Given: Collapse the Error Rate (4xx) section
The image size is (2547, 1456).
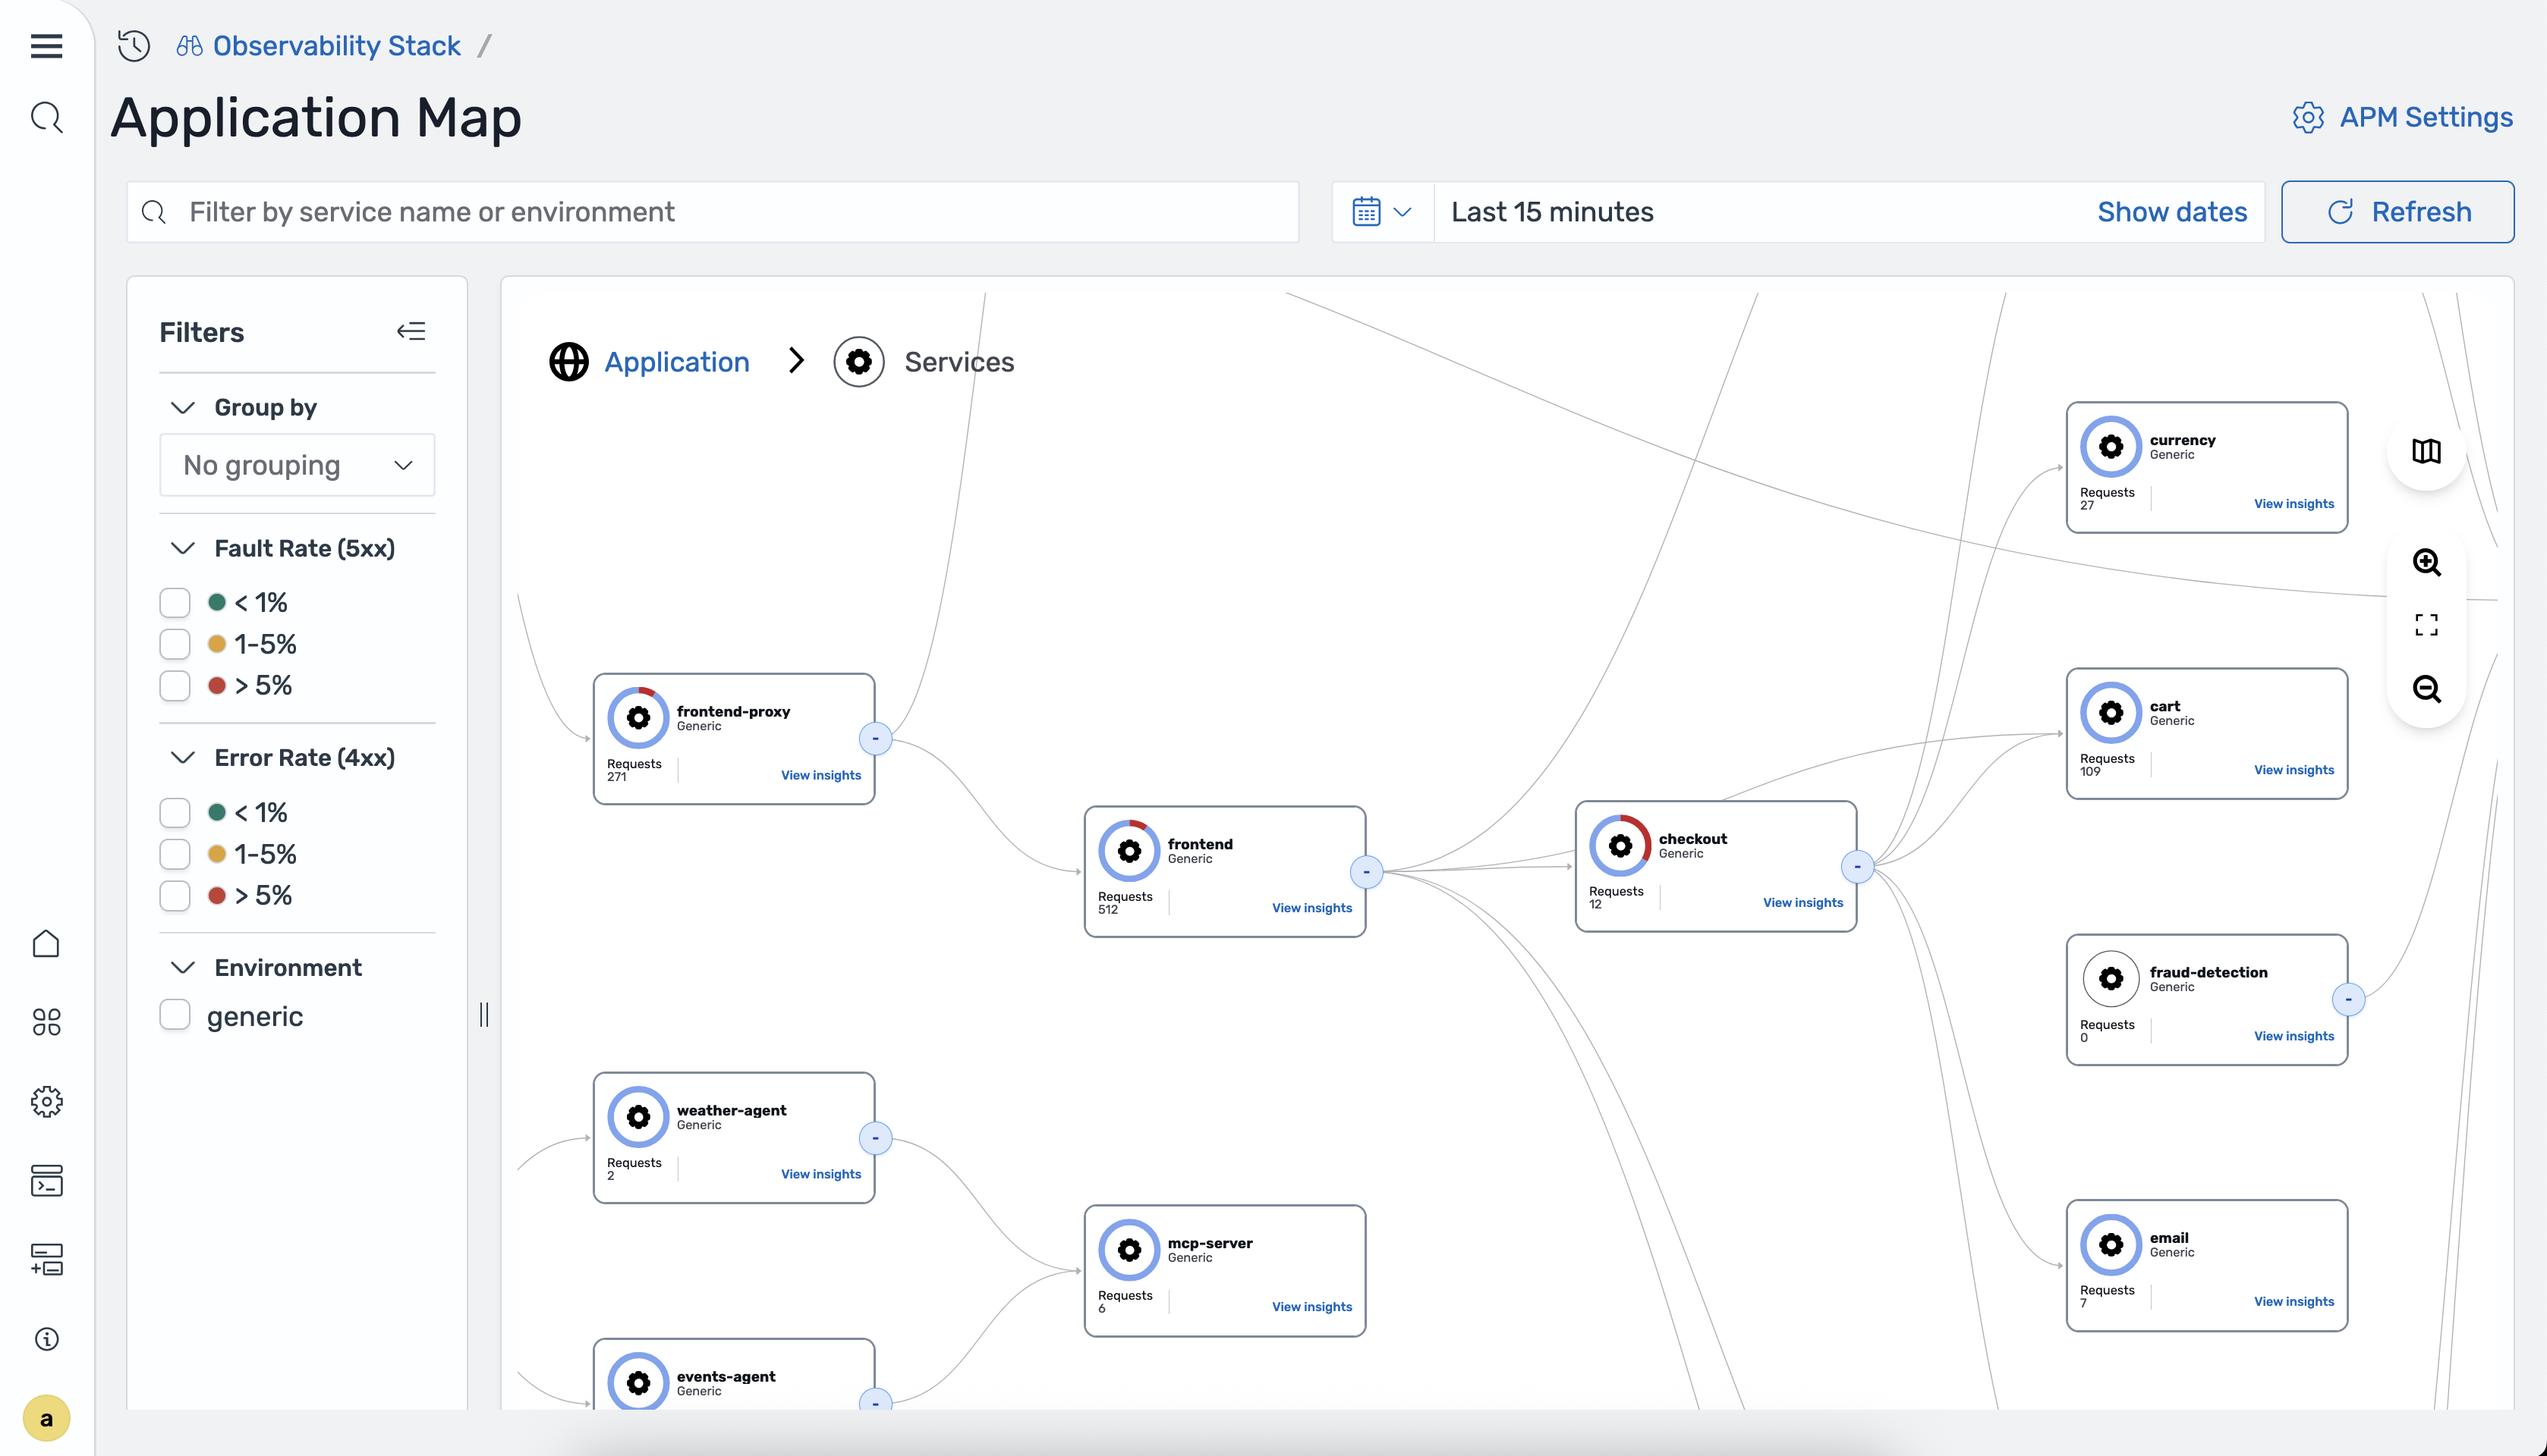Looking at the screenshot, I should coord(182,757).
